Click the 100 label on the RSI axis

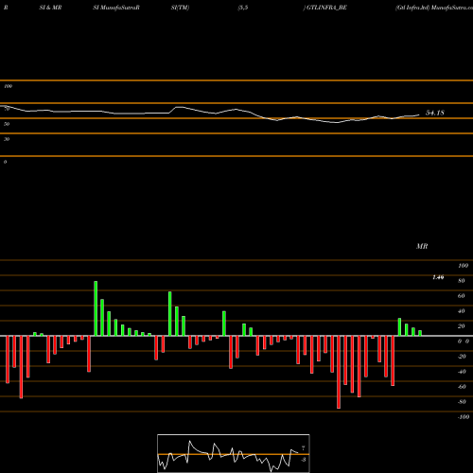[x=8, y=86]
